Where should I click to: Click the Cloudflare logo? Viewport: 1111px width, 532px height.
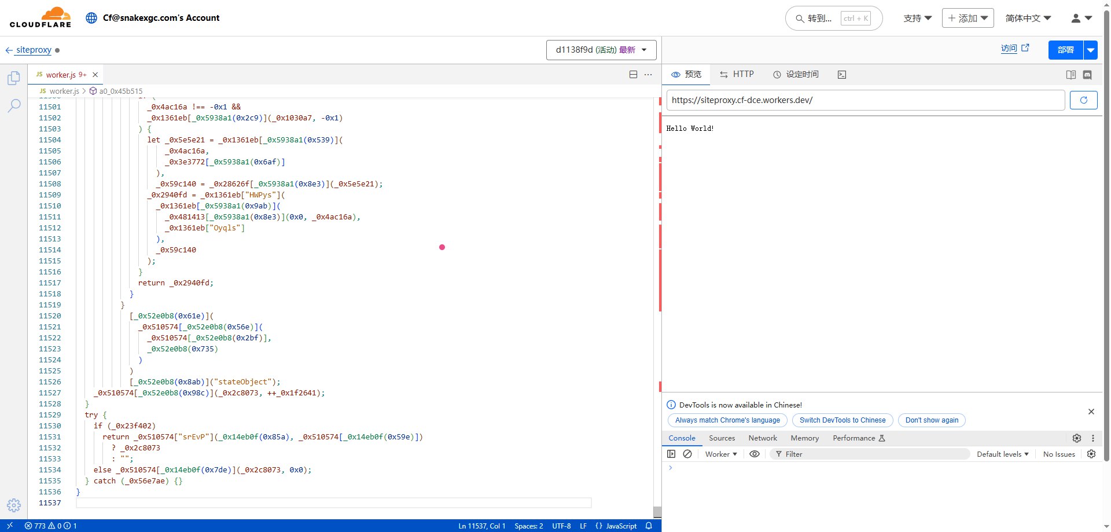[41, 17]
